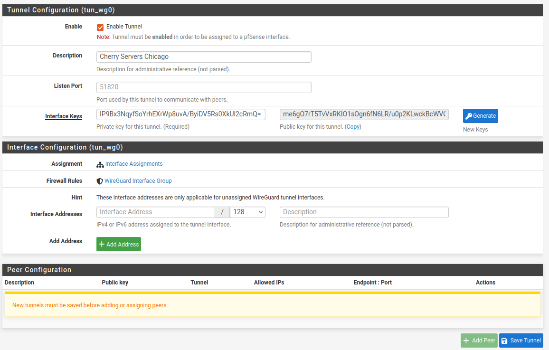
Task: Click the Enable Tunnel text label
Action: pos(124,27)
